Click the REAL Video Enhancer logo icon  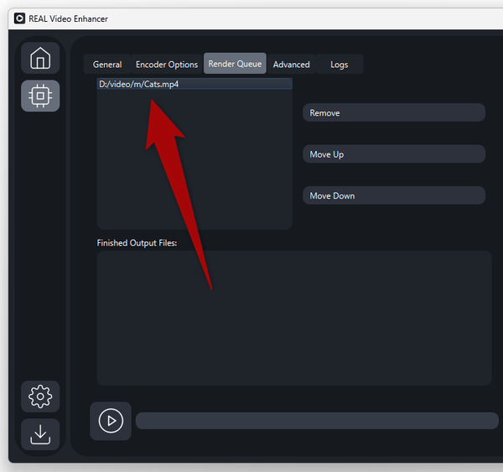(19, 18)
